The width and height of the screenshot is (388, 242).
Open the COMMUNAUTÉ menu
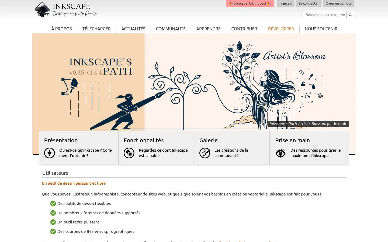click(171, 29)
